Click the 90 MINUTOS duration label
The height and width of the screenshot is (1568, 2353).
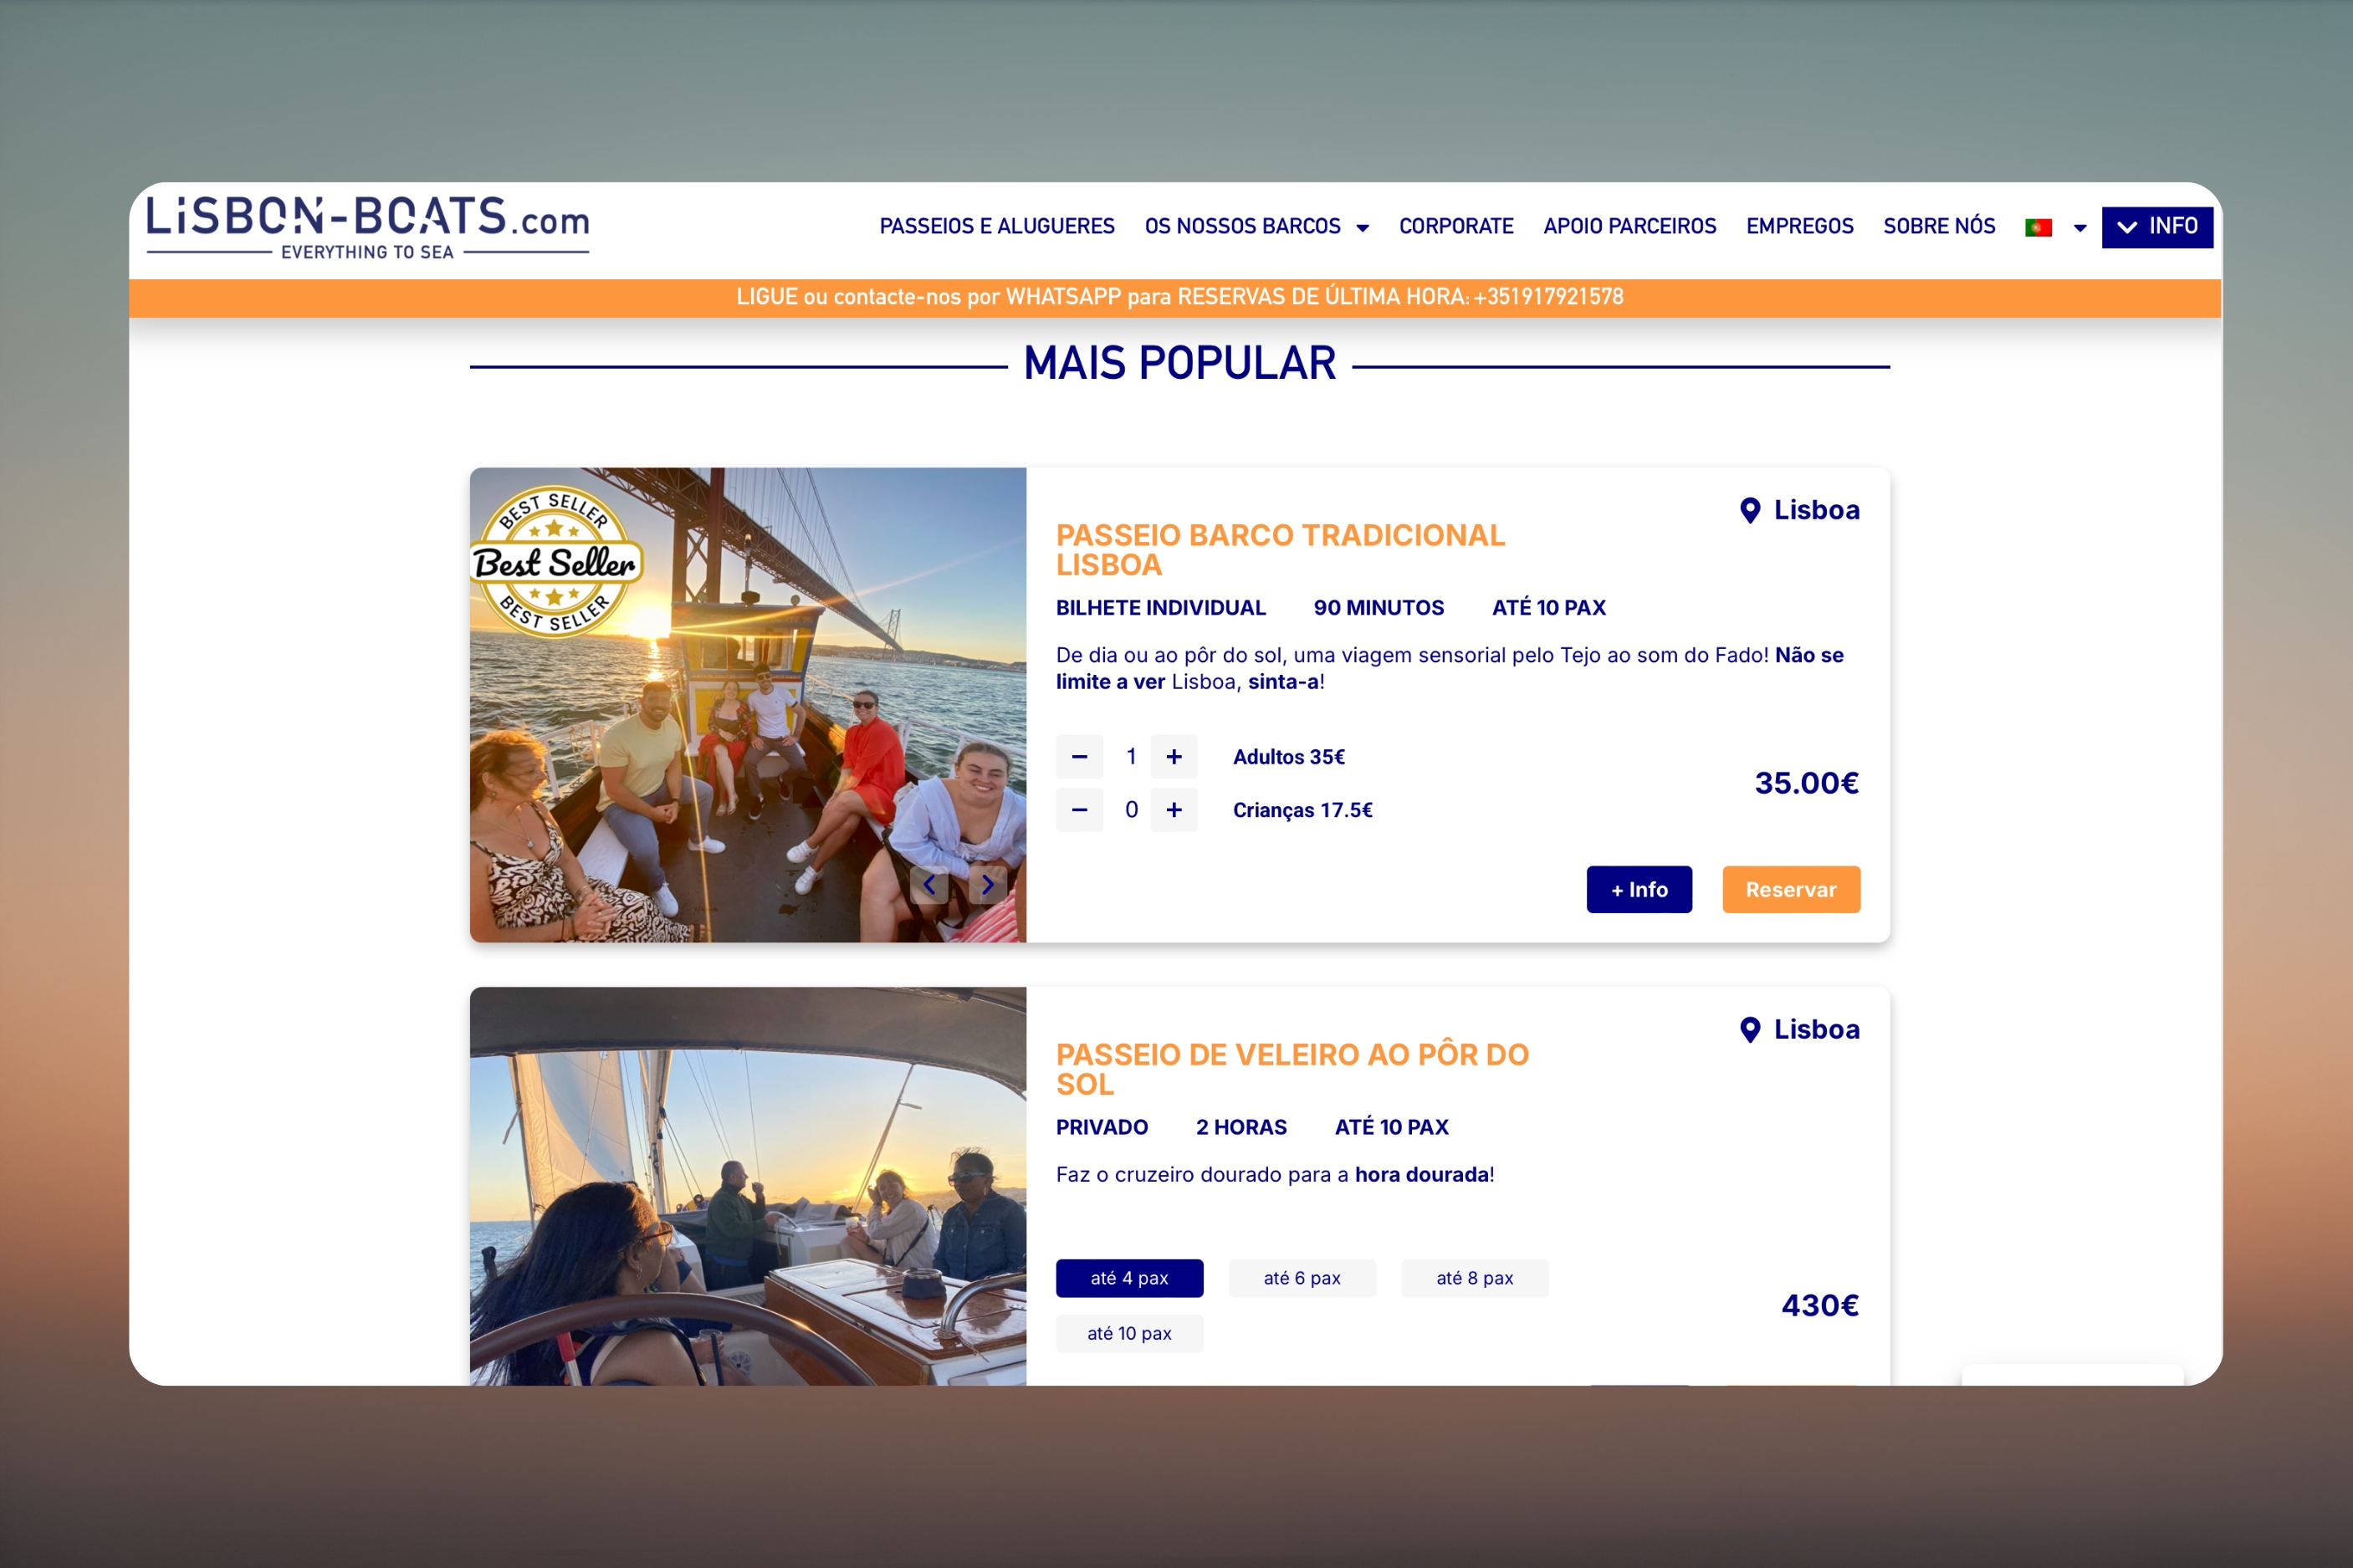[1378, 608]
